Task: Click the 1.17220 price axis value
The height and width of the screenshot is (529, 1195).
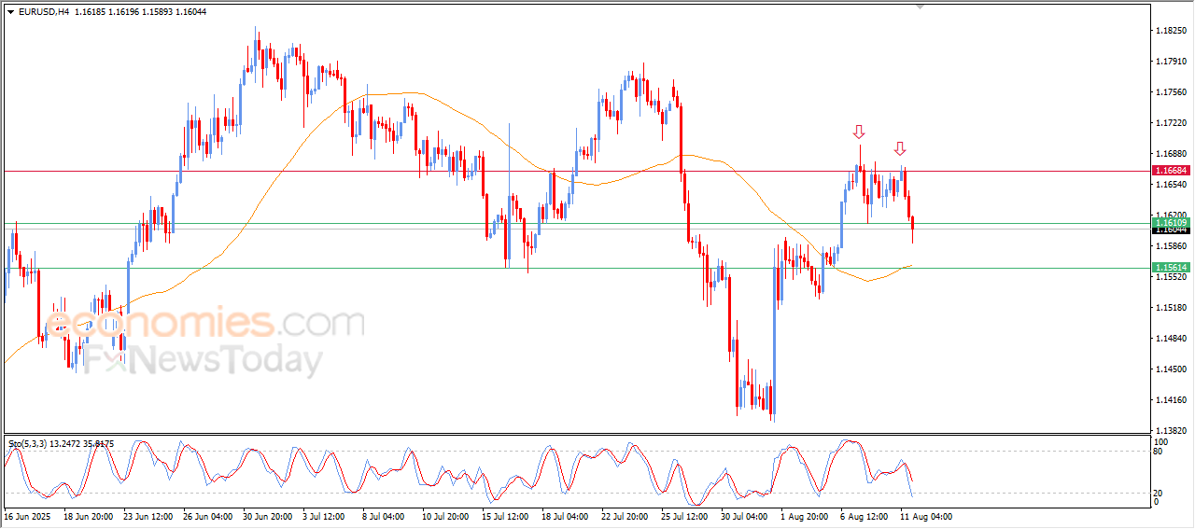Action: [x=1171, y=123]
